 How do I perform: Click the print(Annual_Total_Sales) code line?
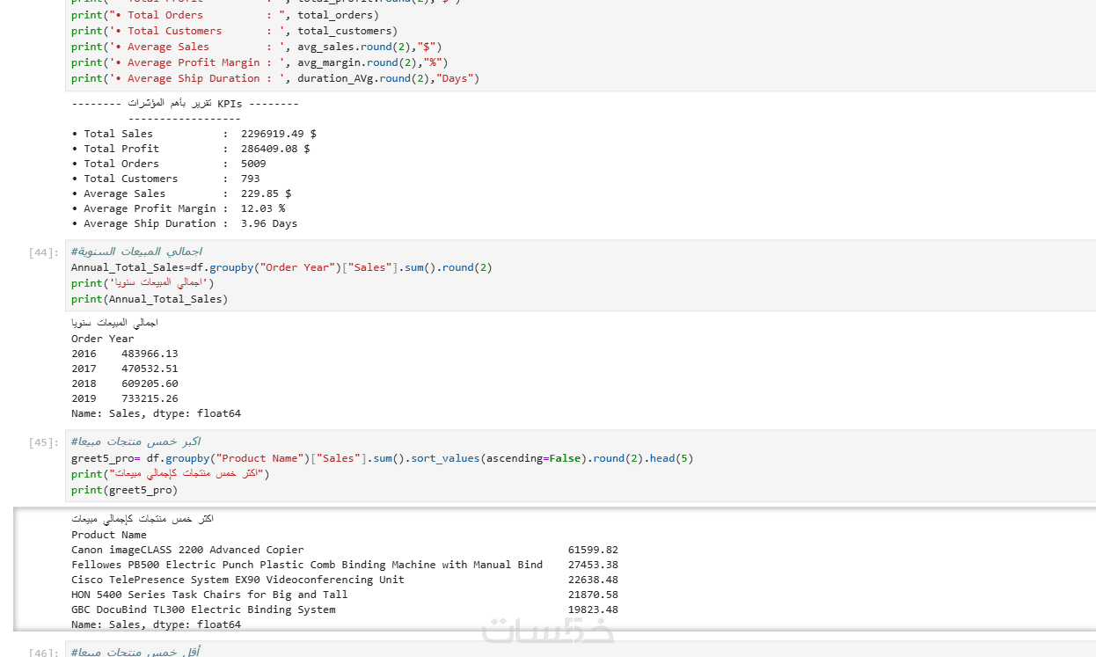pos(150,299)
